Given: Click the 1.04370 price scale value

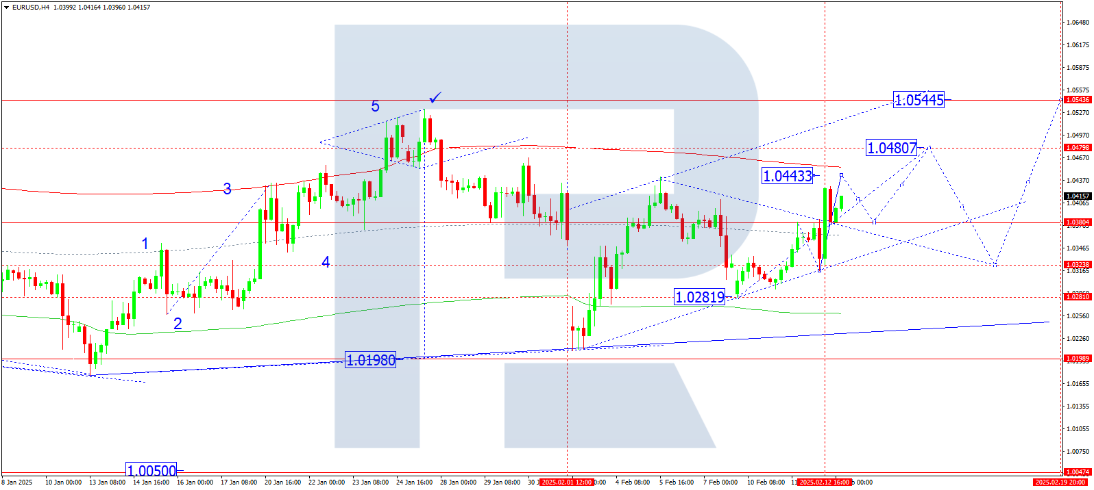Looking at the screenshot, I should [x=1078, y=181].
